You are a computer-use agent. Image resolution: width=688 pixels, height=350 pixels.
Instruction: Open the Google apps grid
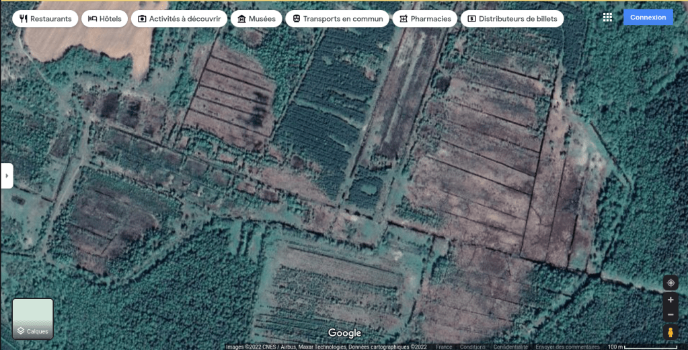[x=607, y=17]
